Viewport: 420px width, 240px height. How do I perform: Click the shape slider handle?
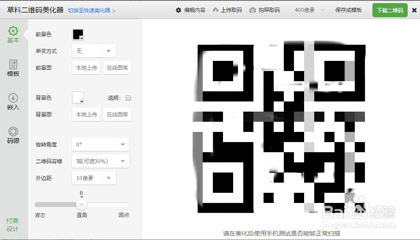(x=82, y=205)
